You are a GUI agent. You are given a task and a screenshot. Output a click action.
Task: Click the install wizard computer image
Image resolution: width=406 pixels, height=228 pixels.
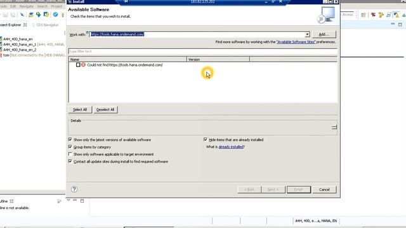(x=325, y=15)
